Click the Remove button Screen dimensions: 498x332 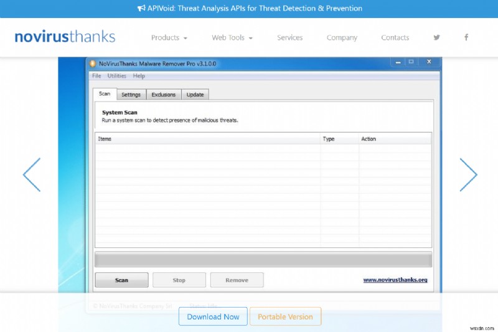point(237,280)
